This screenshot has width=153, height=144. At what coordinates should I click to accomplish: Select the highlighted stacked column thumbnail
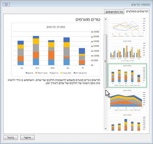(127, 76)
